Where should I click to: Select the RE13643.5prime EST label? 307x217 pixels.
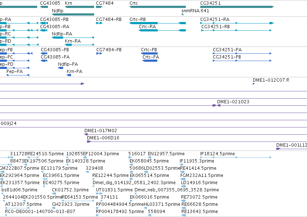[x=199, y=212]
